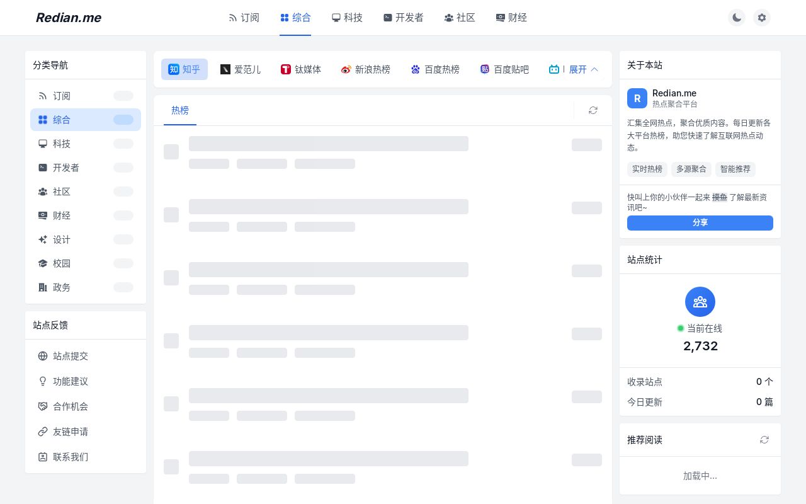806x504 pixels.
Task: Select the 新浪热榜 source icon
Action: pos(346,69)
